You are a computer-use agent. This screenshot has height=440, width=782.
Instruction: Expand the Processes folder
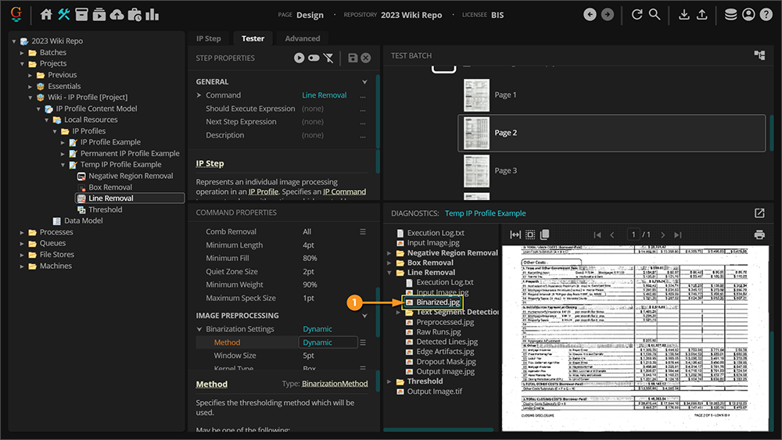tap(22, 232)
